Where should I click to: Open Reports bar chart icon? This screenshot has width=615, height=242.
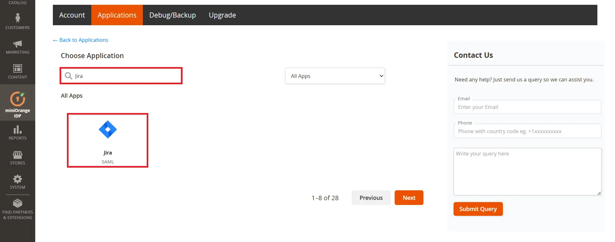point(18,129)
